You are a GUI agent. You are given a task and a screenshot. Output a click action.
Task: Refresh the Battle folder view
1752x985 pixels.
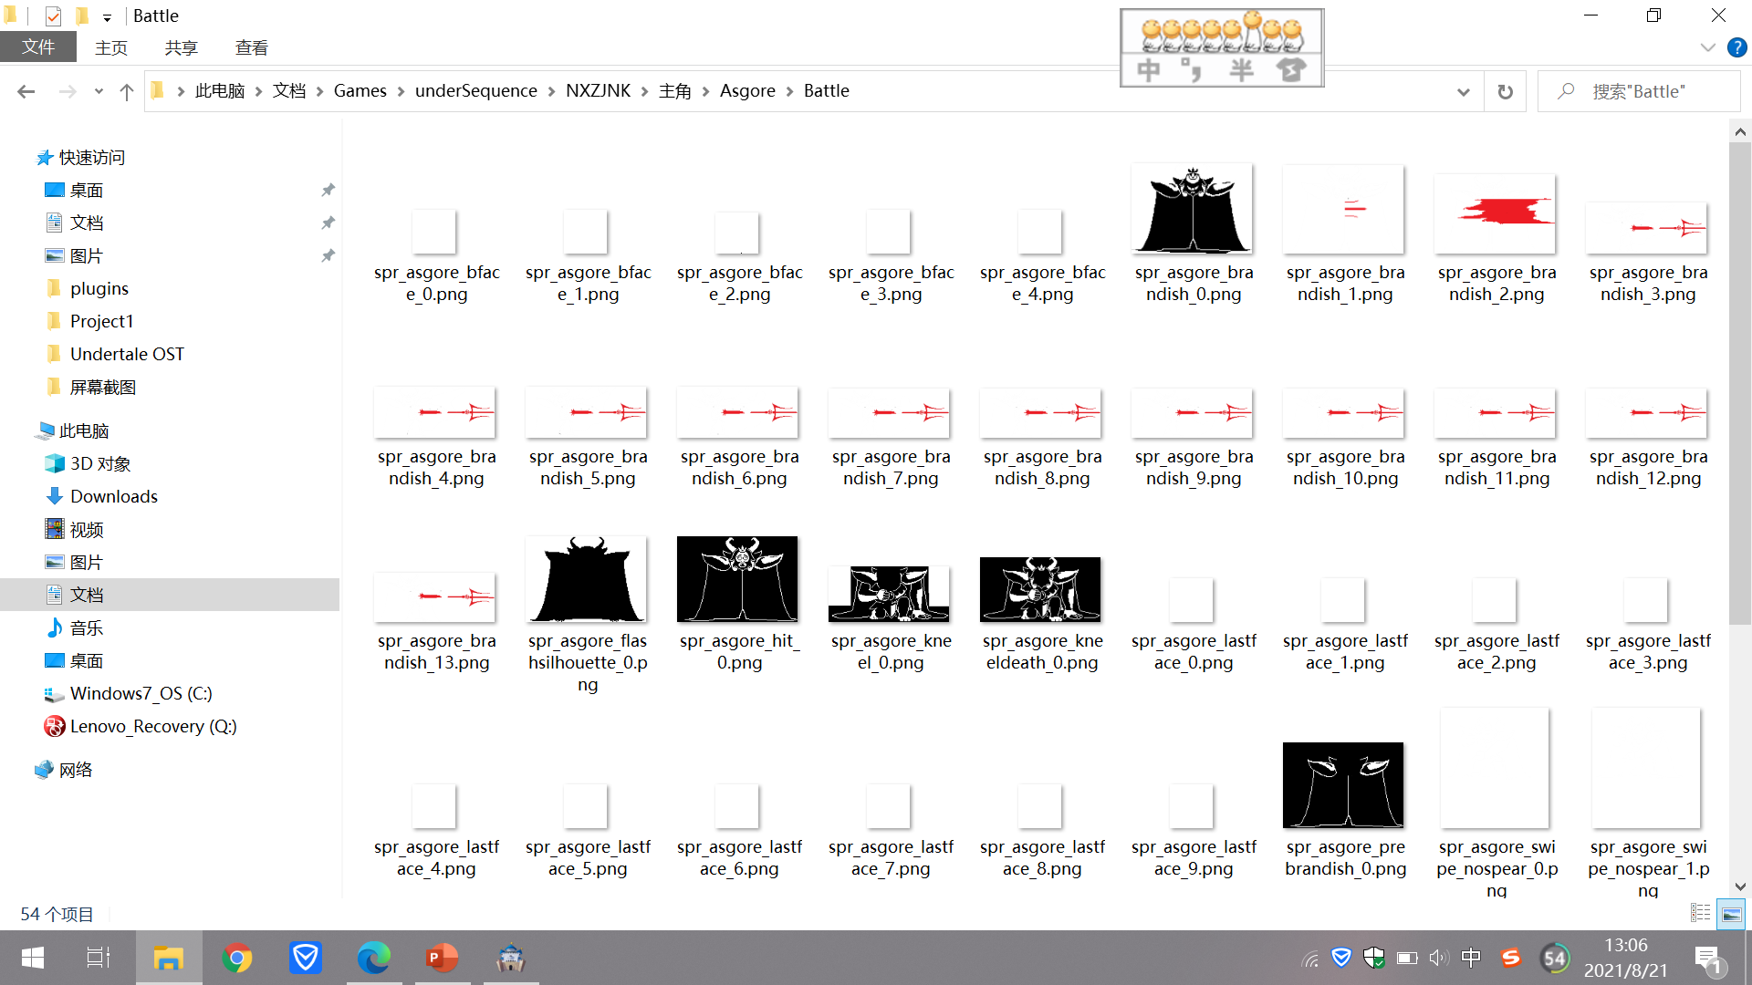(1506, 91)
